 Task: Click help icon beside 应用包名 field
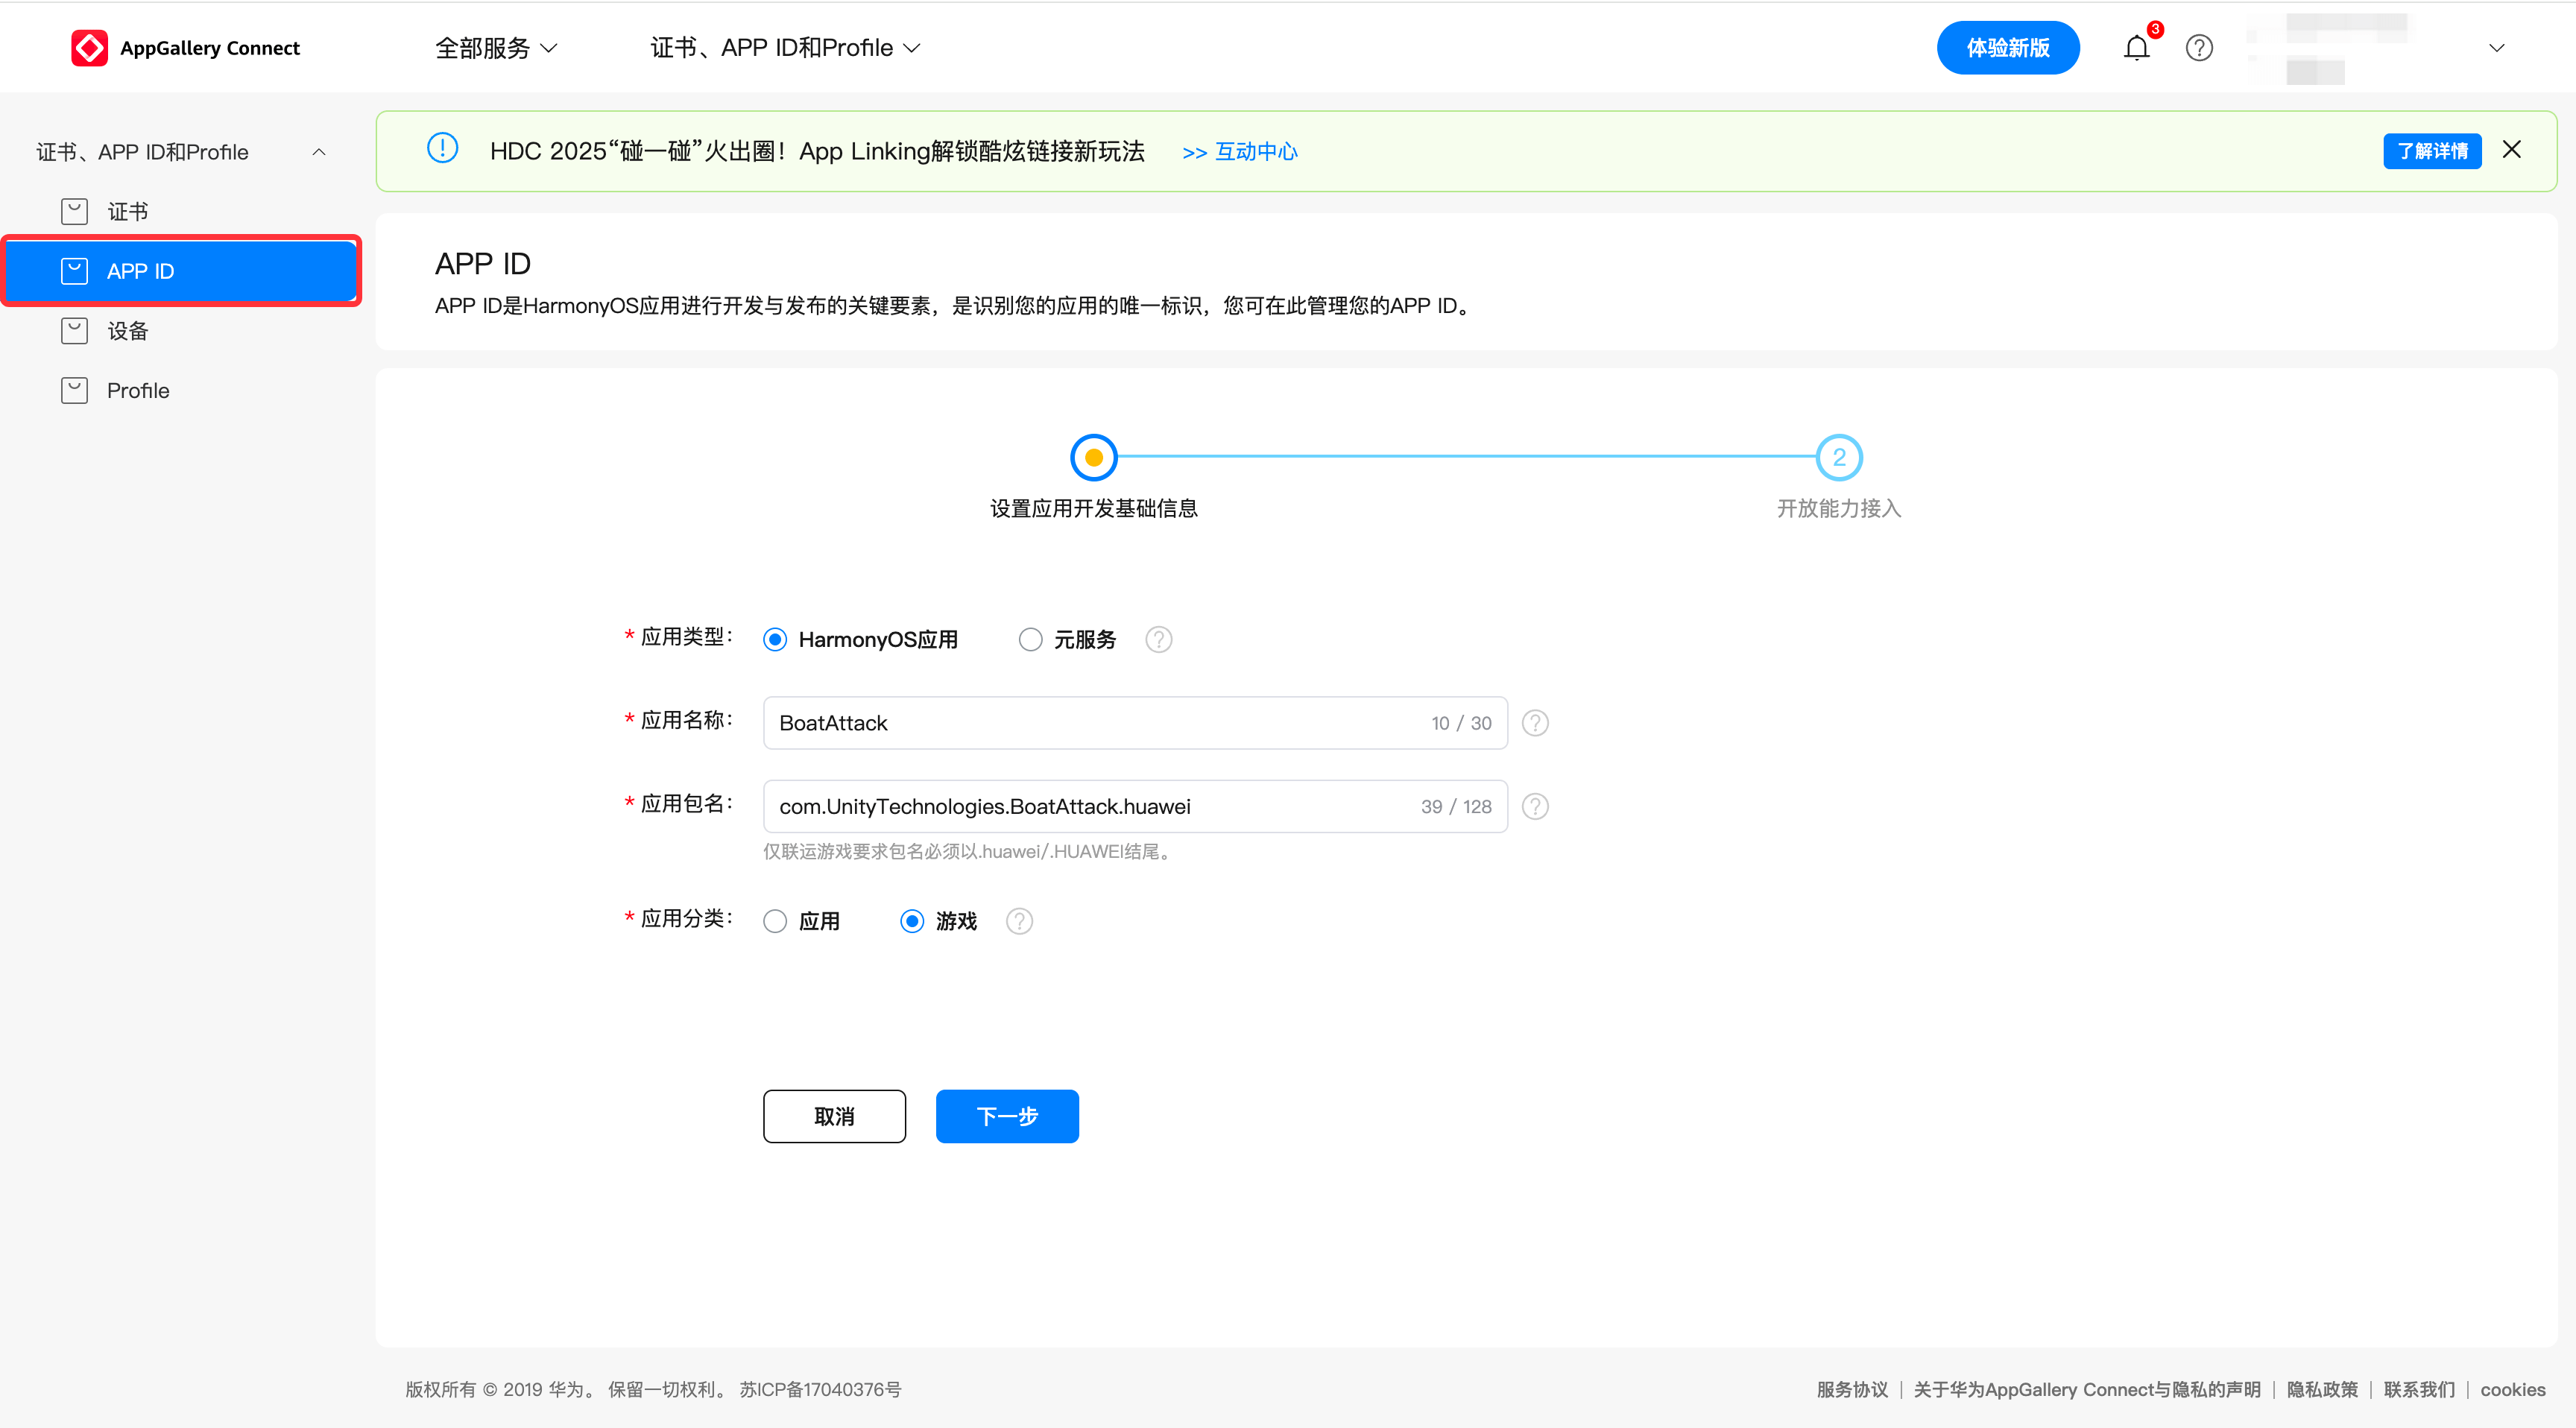(x=1535, y=806)
